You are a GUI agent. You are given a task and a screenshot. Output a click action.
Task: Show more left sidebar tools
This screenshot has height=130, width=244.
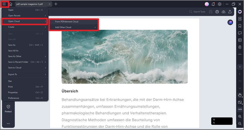[8, 124]
